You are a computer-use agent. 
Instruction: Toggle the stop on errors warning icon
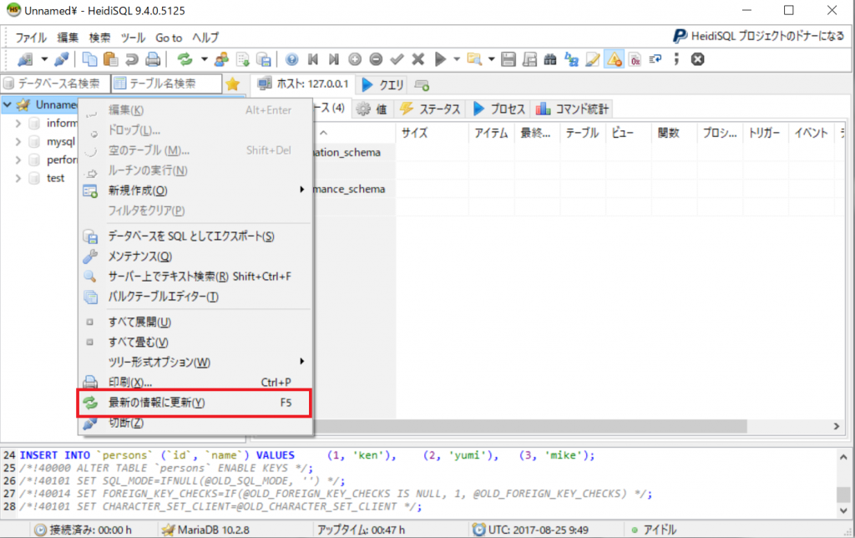click(x=614, y=59)
